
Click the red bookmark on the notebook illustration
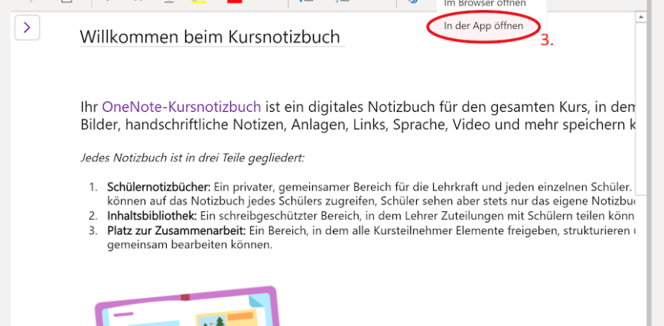(184, 297)
